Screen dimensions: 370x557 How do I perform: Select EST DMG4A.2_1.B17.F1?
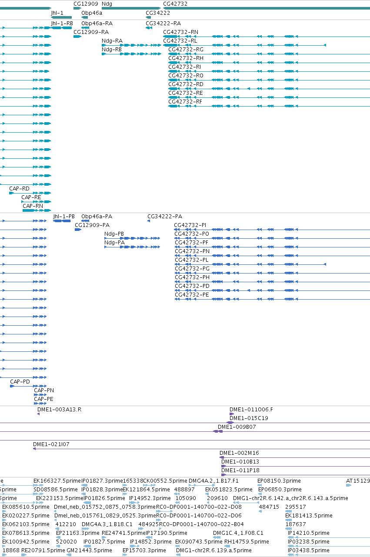213,480
